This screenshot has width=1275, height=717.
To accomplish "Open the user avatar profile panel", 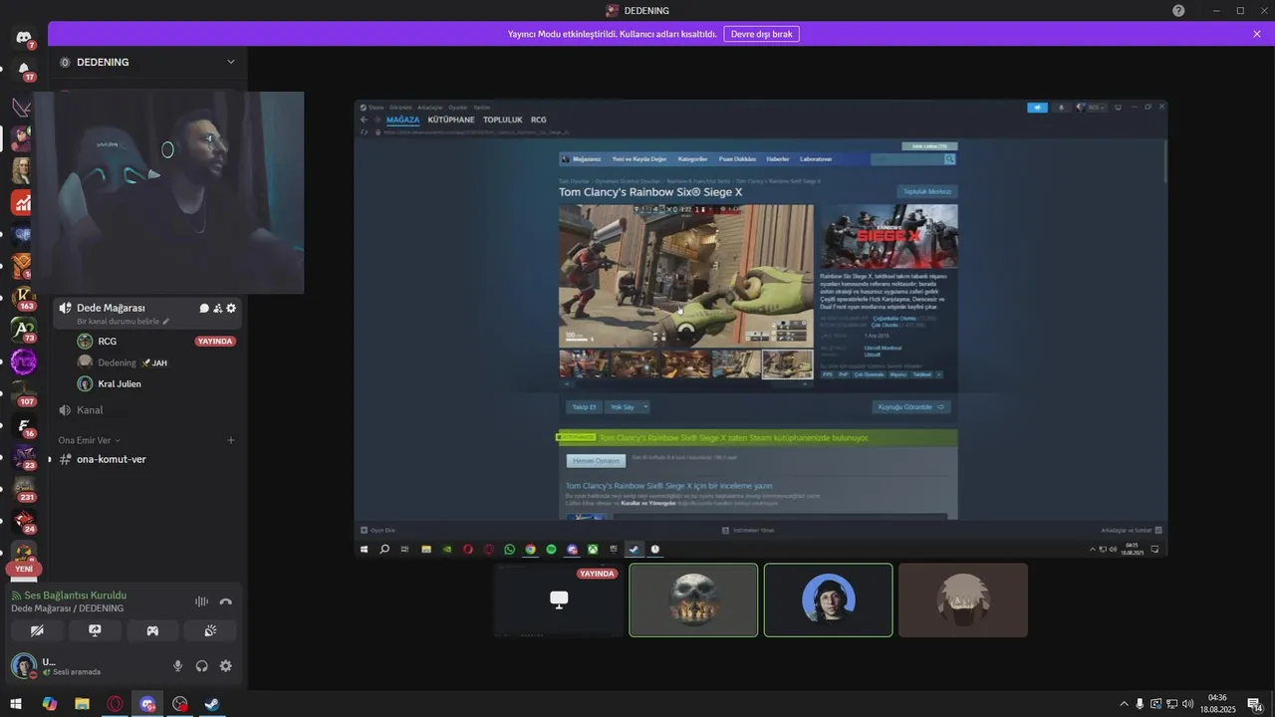I will pos(24,665).
